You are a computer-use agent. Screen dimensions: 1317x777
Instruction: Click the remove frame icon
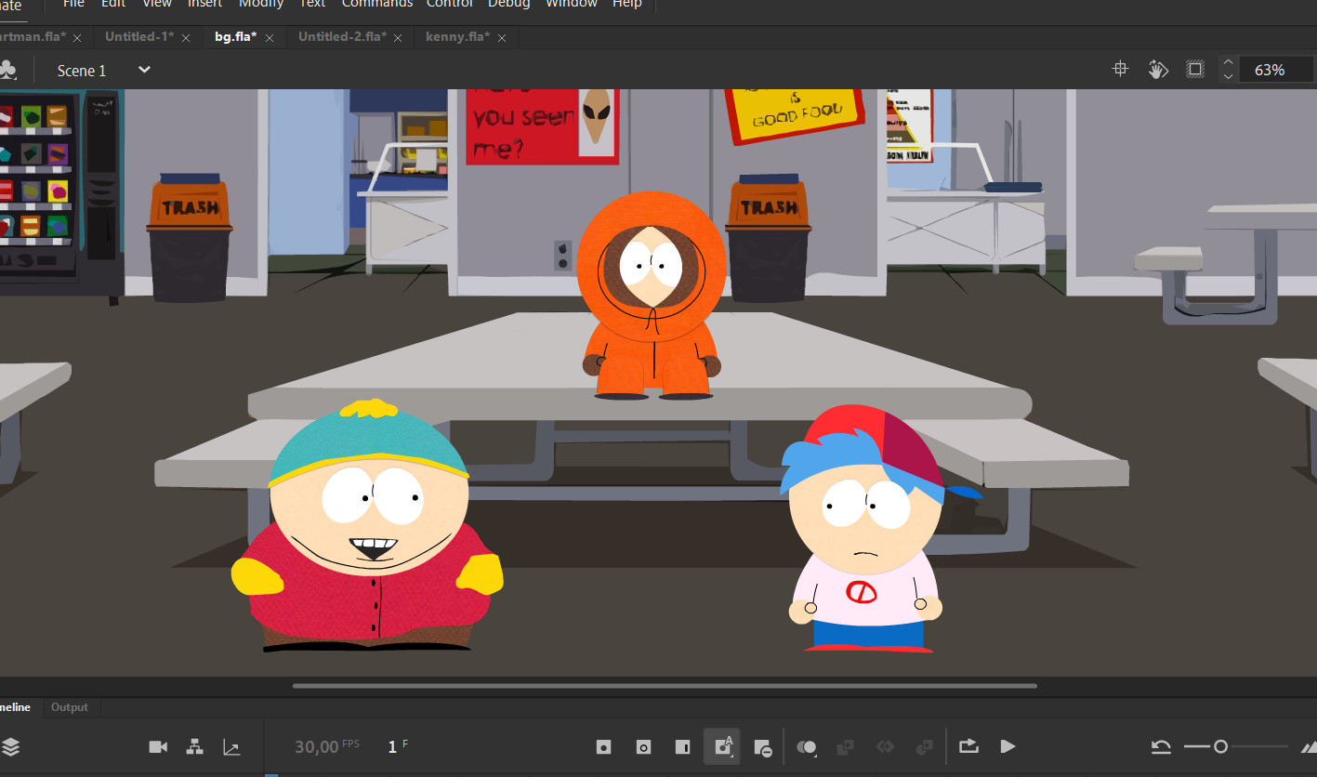pyautogui.click(x=762, y=747)
